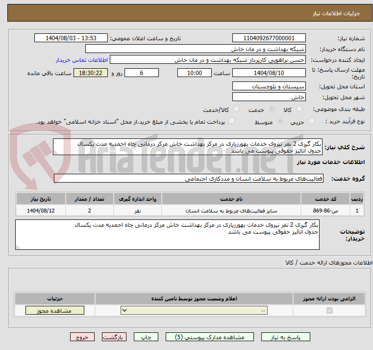Click the اطلاعات مجوزهای ارائه خدمت / کالا heading
This screenshot has height=350, width=373.
pyautogui.click(x=329, y=263)
